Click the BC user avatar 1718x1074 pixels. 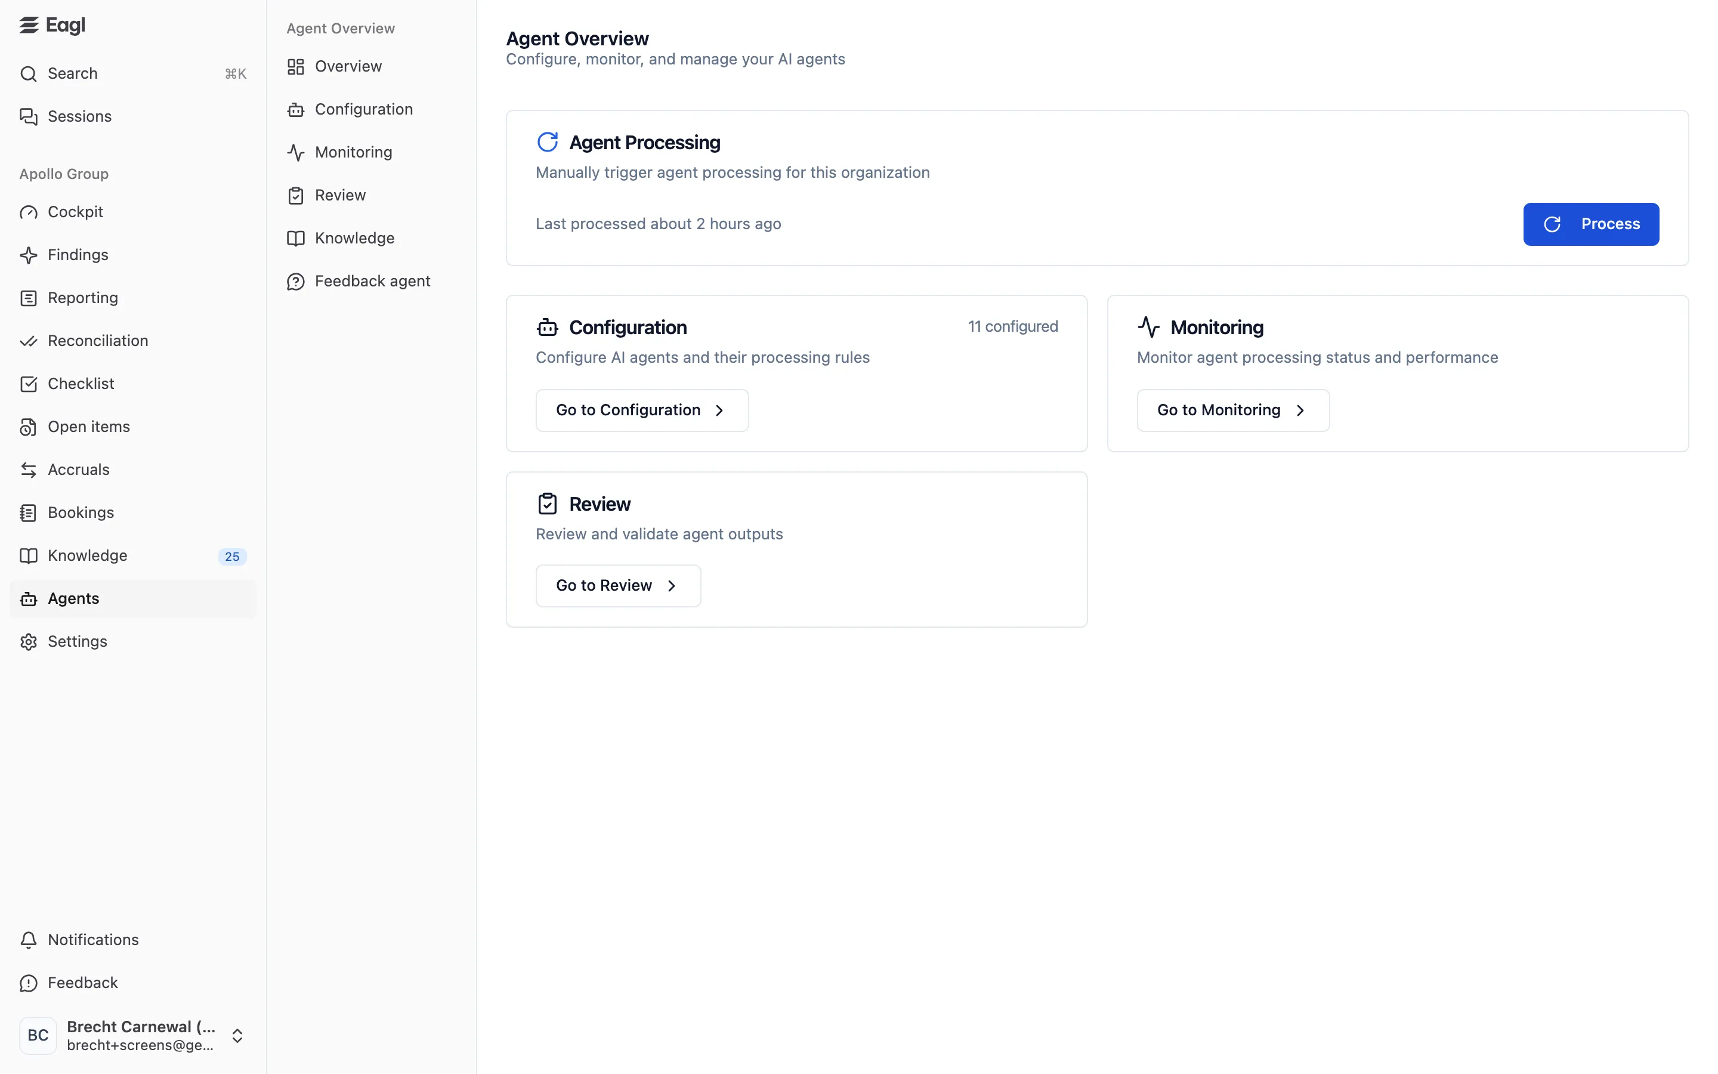pyautogui.click(x=38, y=1036)
